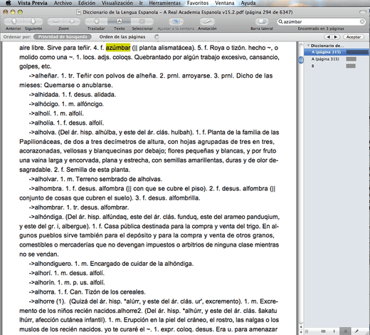Click relevance bar of the B result
The height and width of the screenshot is (335, 370).
coord(351,66)
